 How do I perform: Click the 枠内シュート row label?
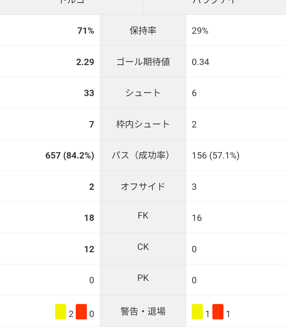tap(143, 124)
